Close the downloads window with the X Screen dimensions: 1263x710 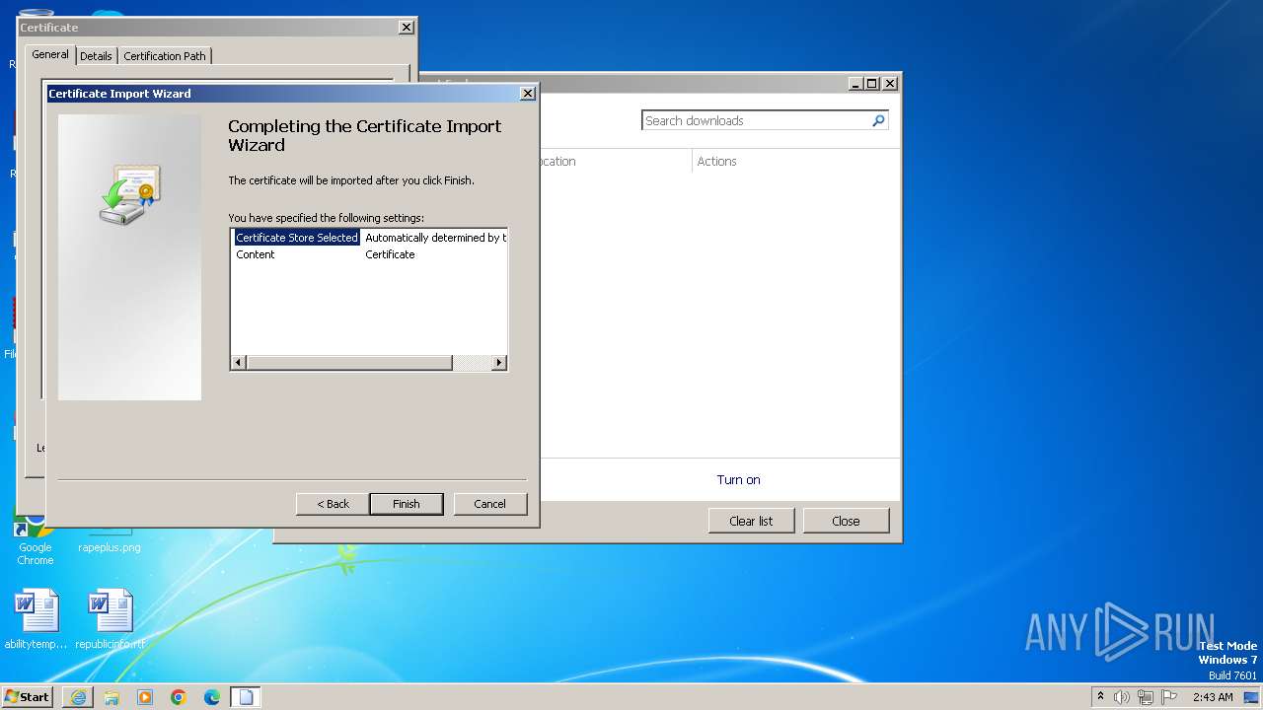890,84
